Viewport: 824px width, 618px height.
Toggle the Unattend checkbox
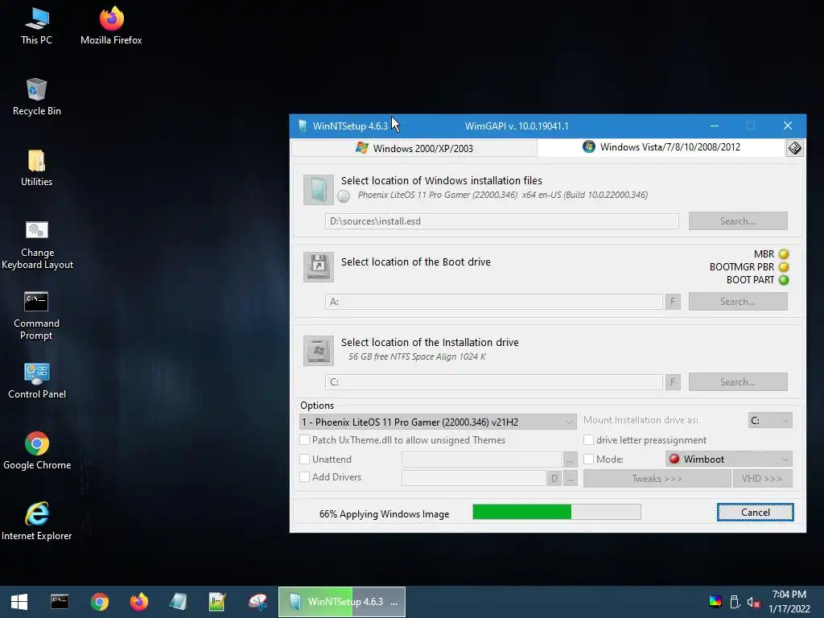click(x=305, y=459)
